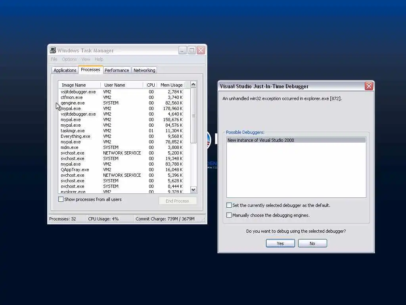Select the Everything.exe process row

pos(122,136)
